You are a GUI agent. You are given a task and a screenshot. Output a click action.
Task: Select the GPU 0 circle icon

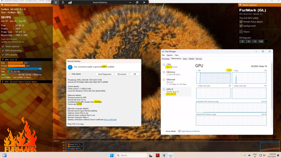[164, 89]
